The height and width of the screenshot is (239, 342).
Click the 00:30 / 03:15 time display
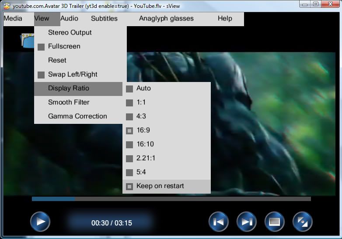coord(112,223)
